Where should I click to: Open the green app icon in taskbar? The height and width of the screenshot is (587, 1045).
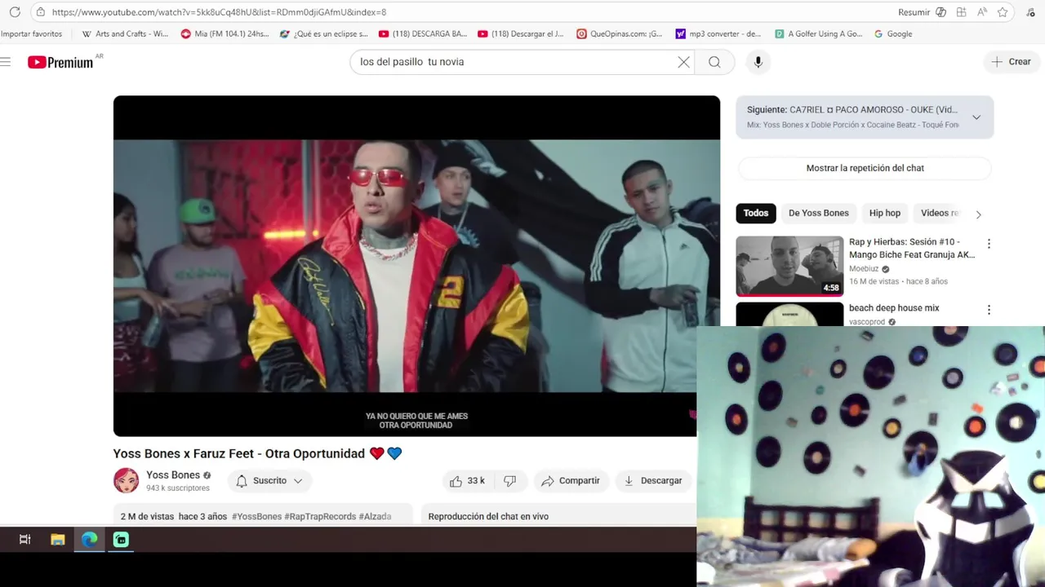coord(121,540)
